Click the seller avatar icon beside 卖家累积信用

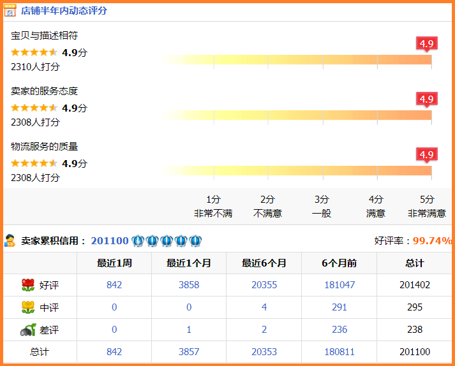10,240
